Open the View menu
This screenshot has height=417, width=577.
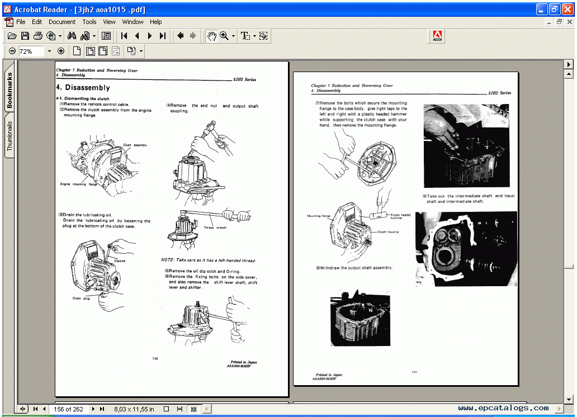109,22
